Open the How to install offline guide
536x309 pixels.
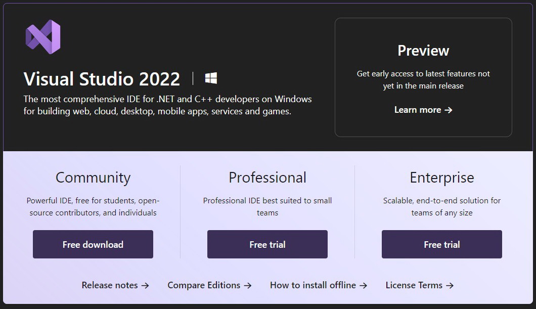tap(314, 285)
